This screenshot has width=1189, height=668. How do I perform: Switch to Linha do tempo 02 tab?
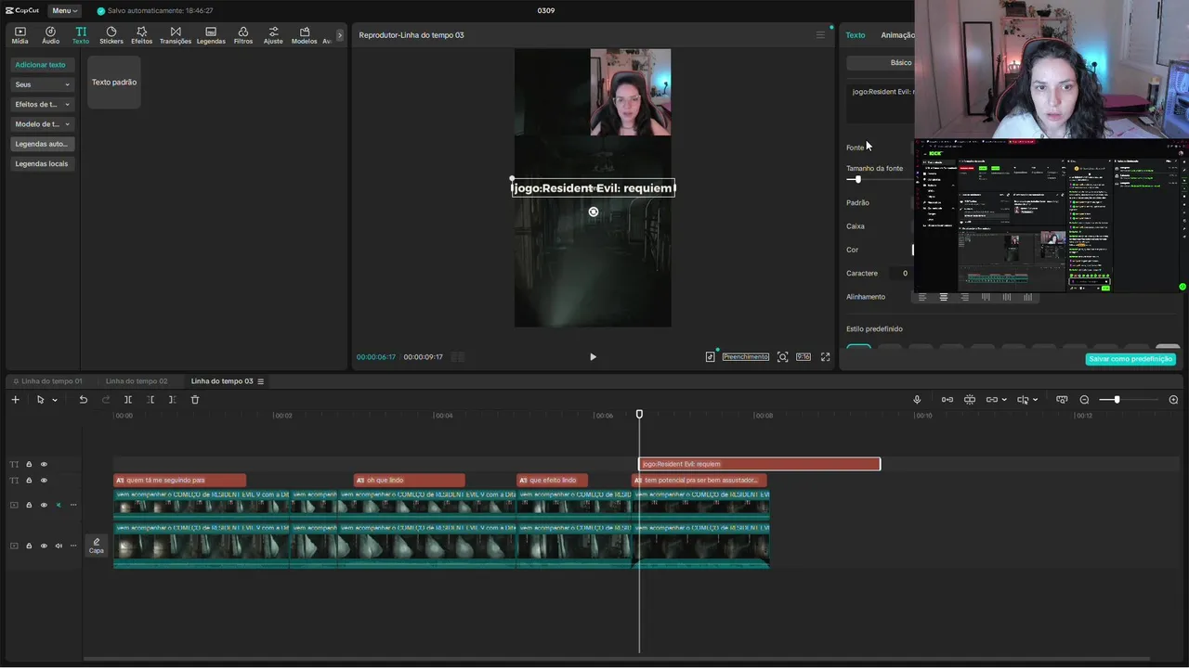137,381
